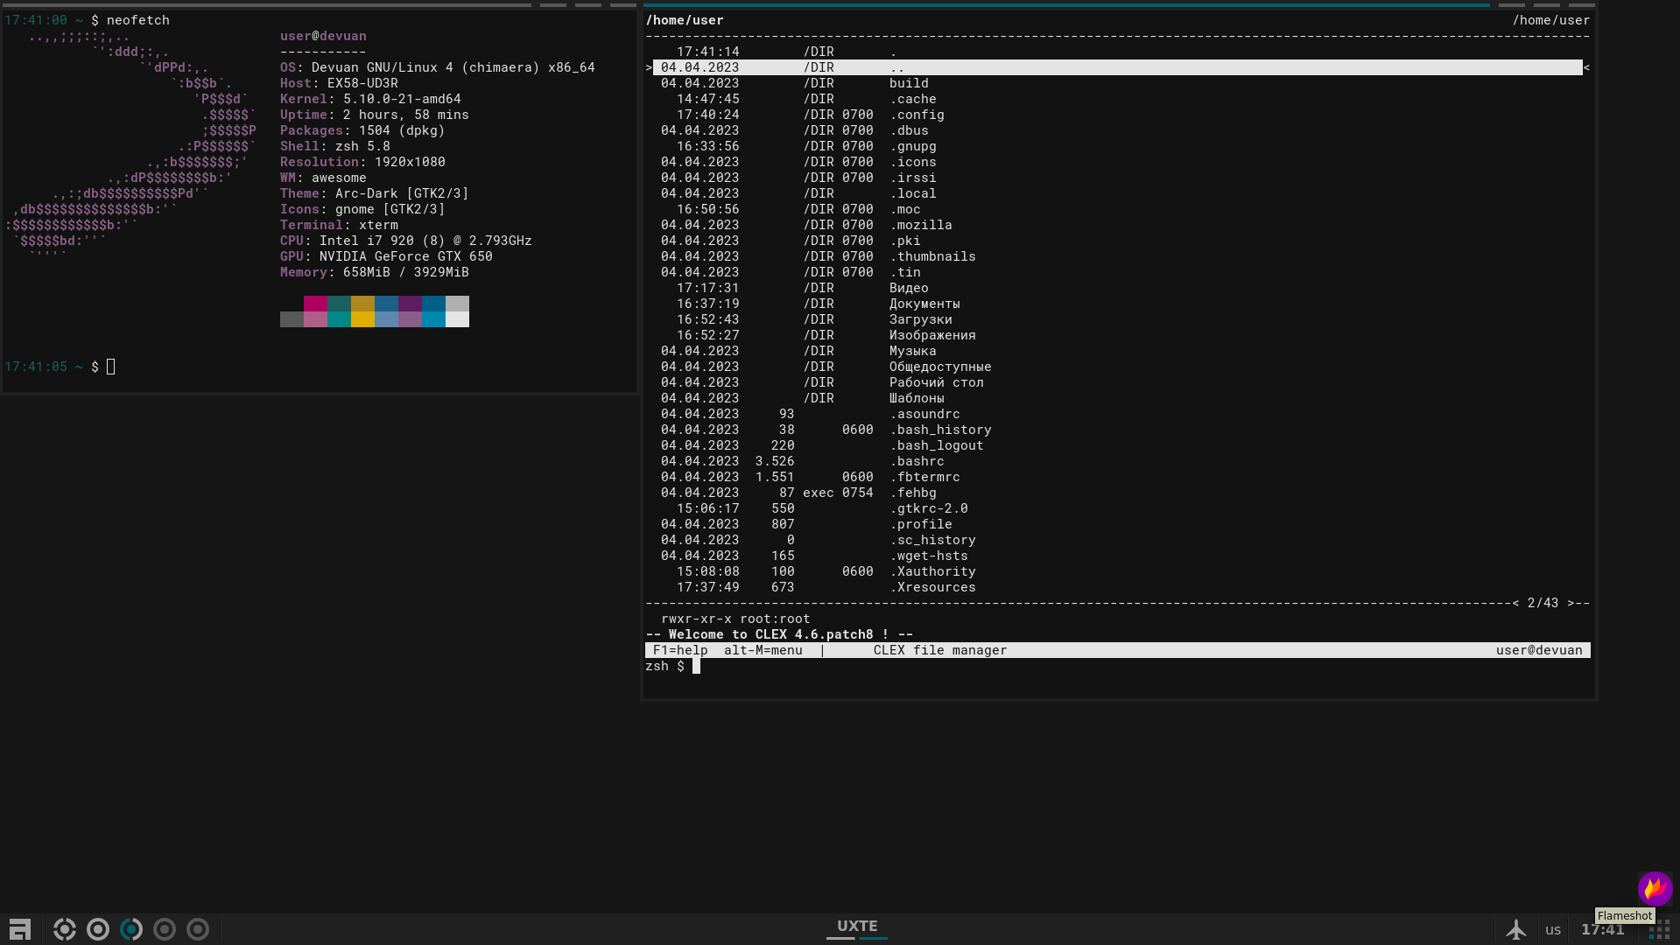Select the '.irssi' directory row
The width and height of the screenshot is (1680, 945).
point(1118,178)
